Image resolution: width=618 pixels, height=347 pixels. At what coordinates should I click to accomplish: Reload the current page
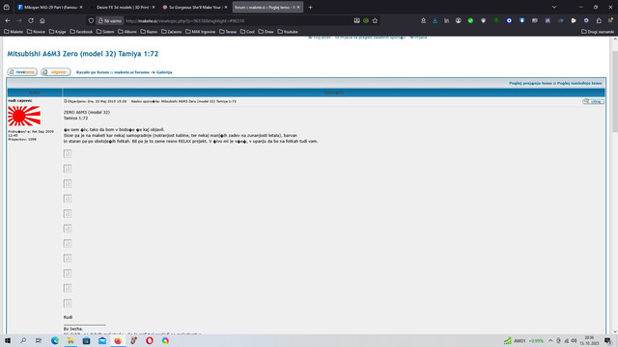31,20
